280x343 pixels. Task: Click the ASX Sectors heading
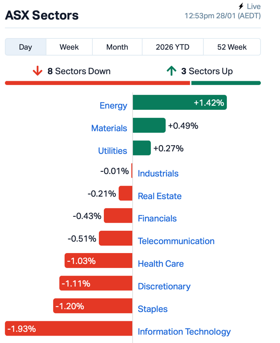pos(42,15)
